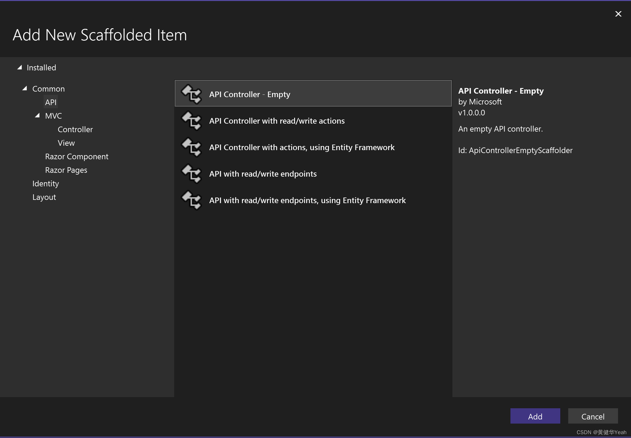631x438 pixels.
Task: Click icon for API with read/write endpoints
Action: pos(192,174)
